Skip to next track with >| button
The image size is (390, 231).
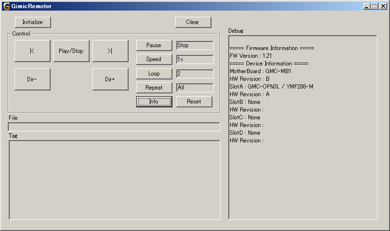tap(110, 51)
